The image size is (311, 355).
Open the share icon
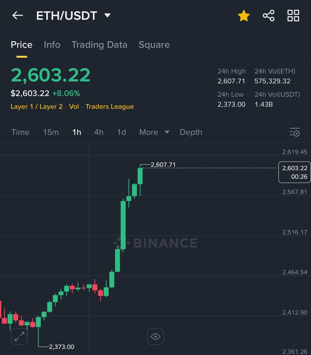269,16
